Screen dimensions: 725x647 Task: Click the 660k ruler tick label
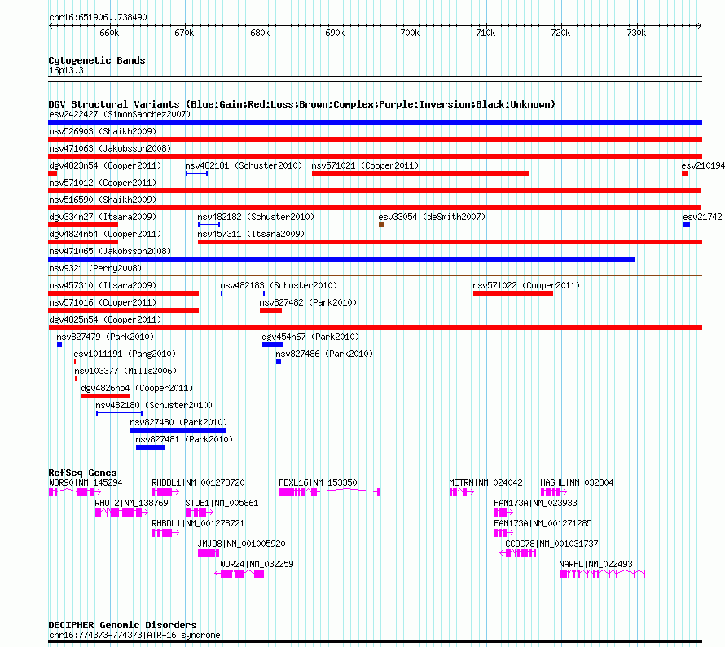tap(110, 33)
